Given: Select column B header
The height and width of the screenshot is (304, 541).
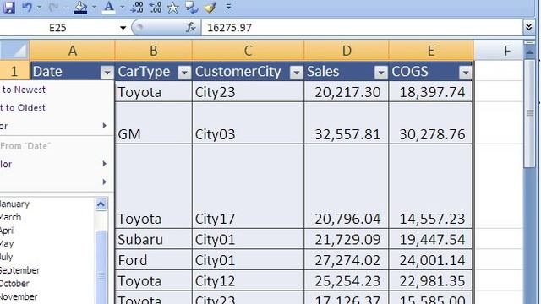Looking at the screenshot, I should pos(154,51).
